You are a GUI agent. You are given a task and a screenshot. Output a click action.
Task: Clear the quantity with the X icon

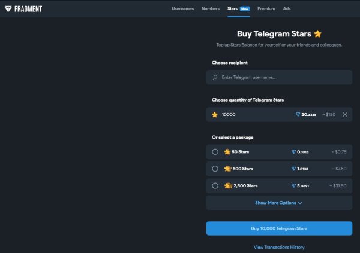tap(345, 114)
